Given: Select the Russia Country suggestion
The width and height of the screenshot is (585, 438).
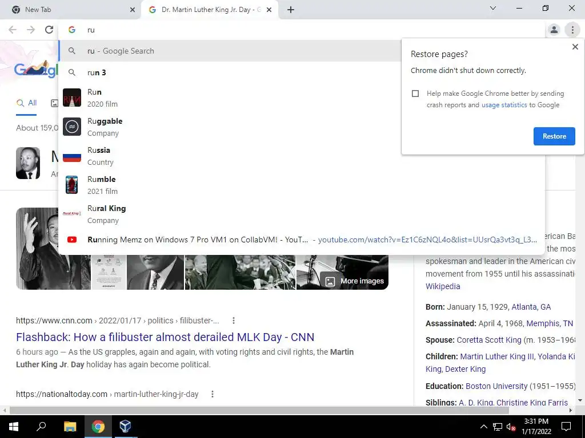Looking at the screenshot, I should 302,156.
